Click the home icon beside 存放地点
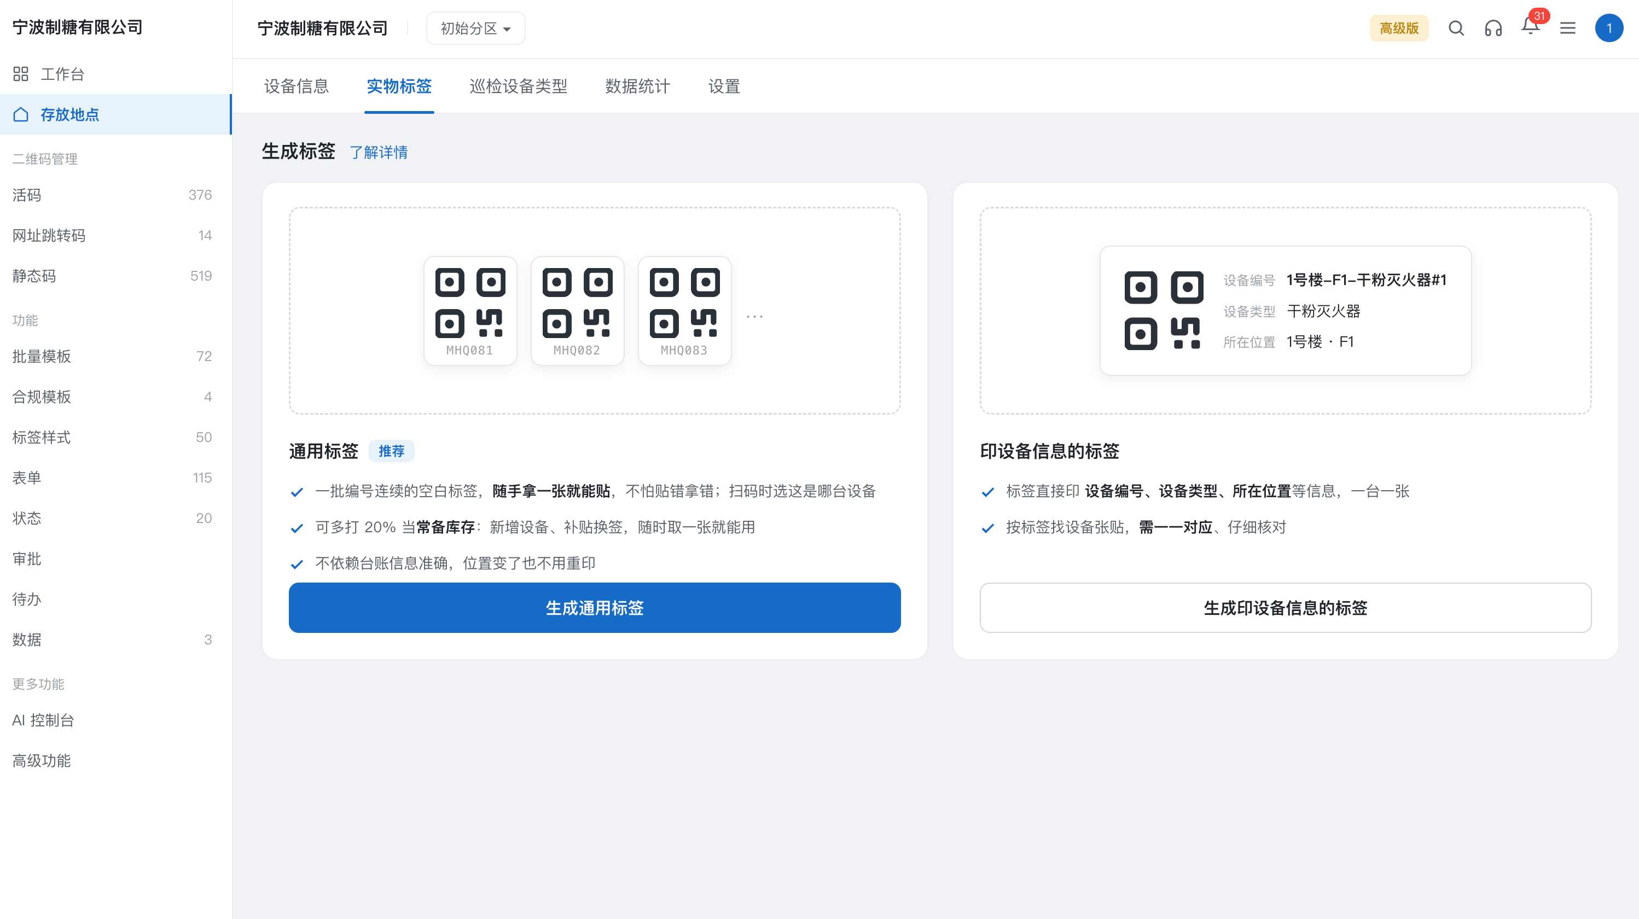This screenshot has height=919, width=1639. [x=20, y=114]
